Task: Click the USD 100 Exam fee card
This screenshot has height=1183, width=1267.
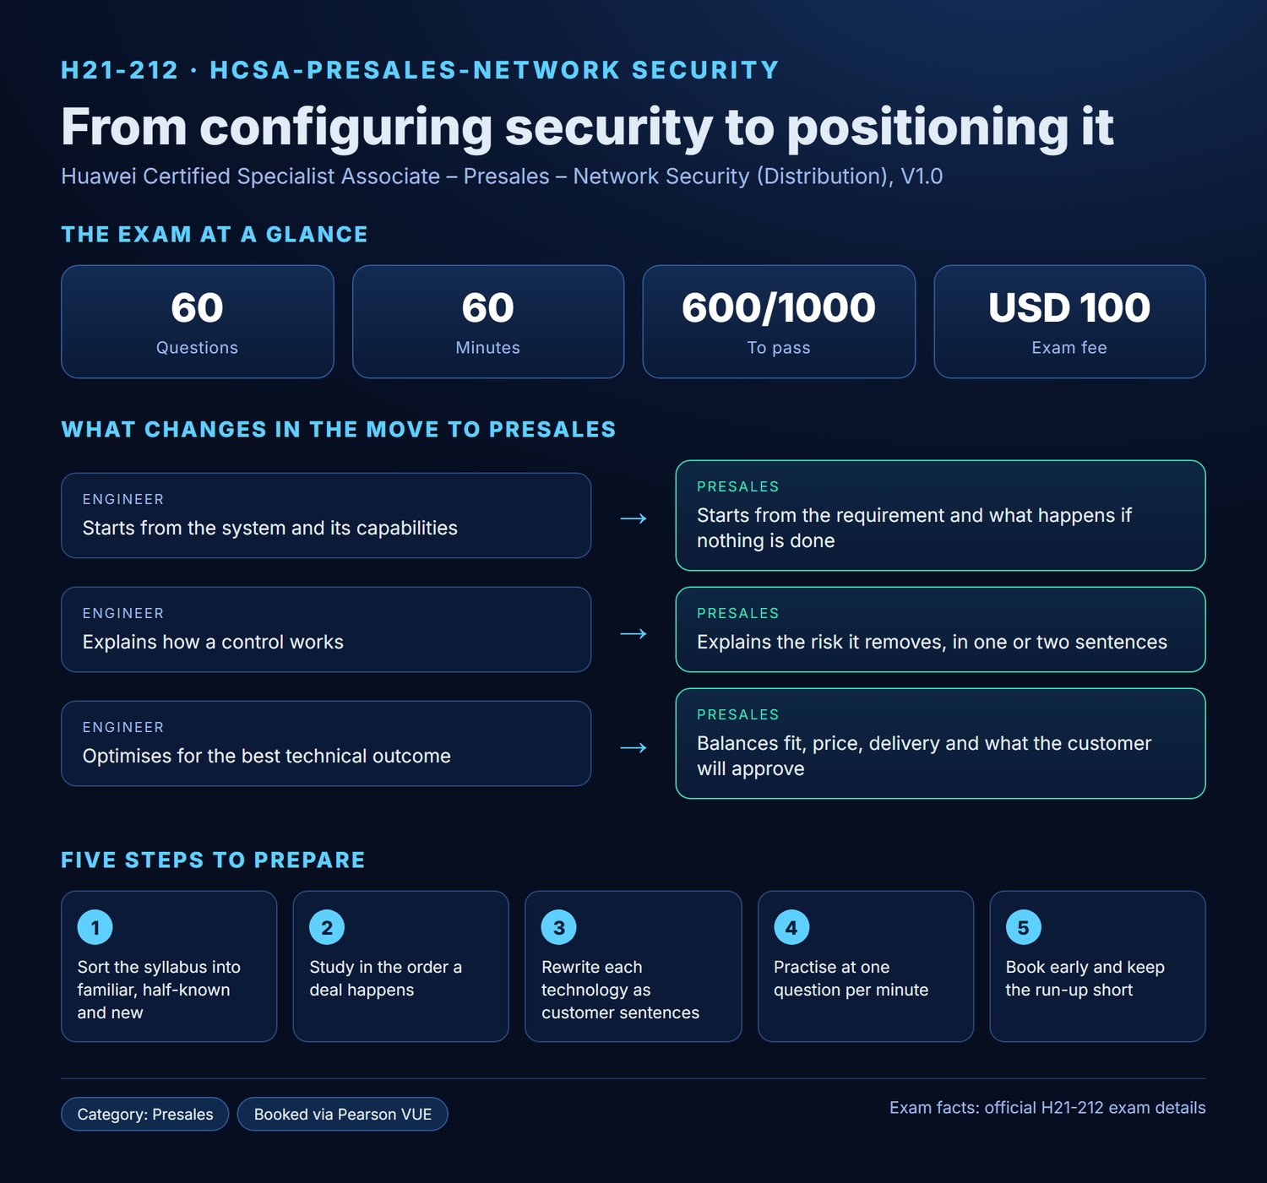Action: pos(1069,322)
